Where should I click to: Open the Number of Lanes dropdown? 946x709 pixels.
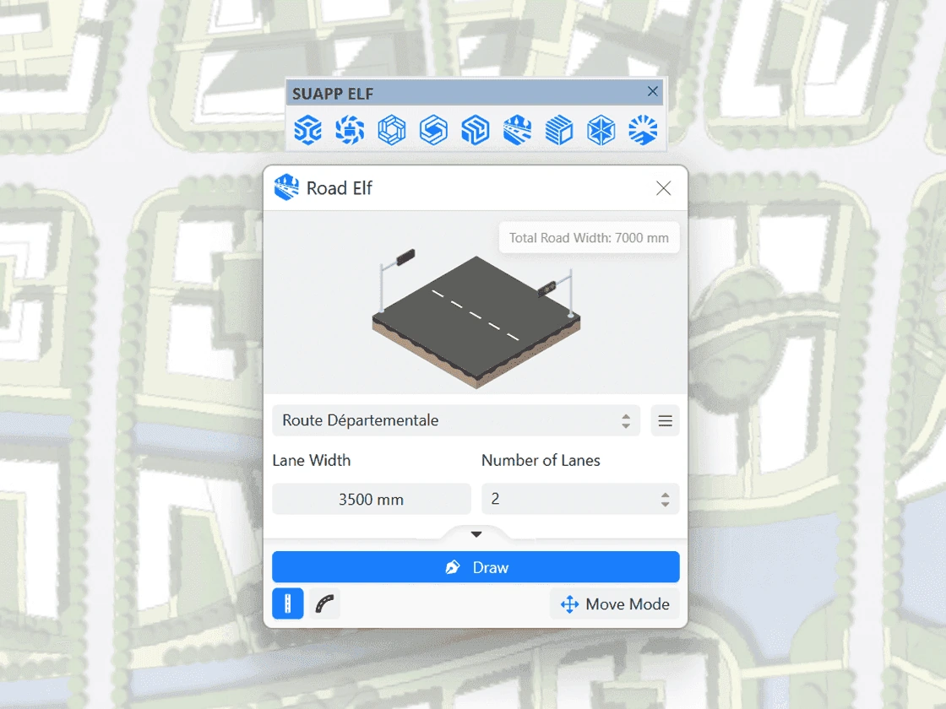[x=580, y=499]
